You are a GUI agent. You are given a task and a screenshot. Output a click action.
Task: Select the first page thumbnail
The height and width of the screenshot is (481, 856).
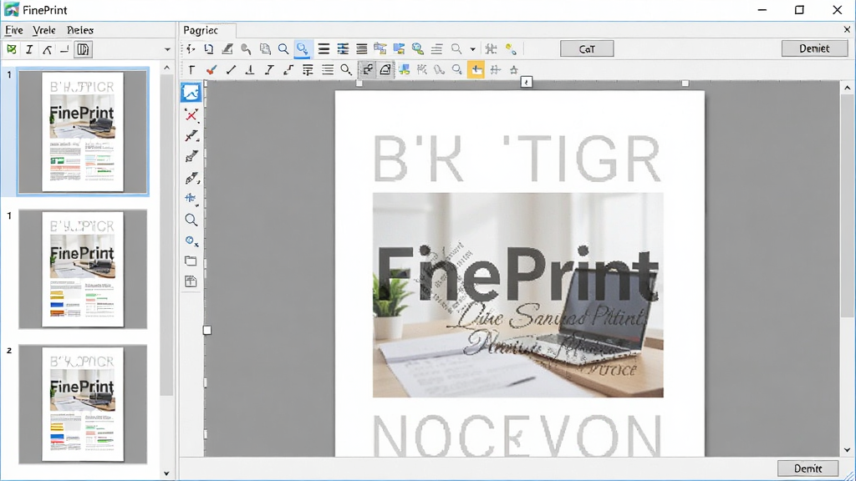coord(83,131)
